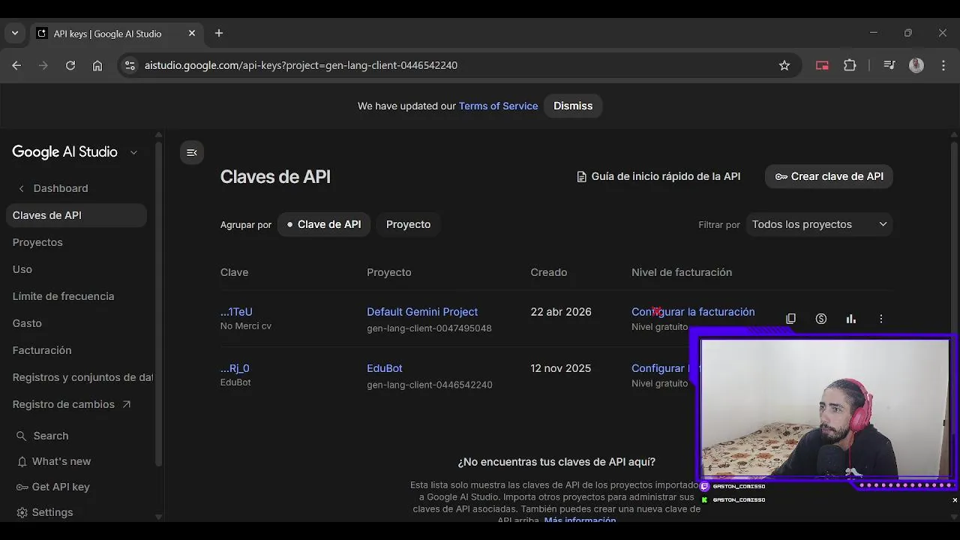Open Chrome three-dot menu

coord(943,65)
